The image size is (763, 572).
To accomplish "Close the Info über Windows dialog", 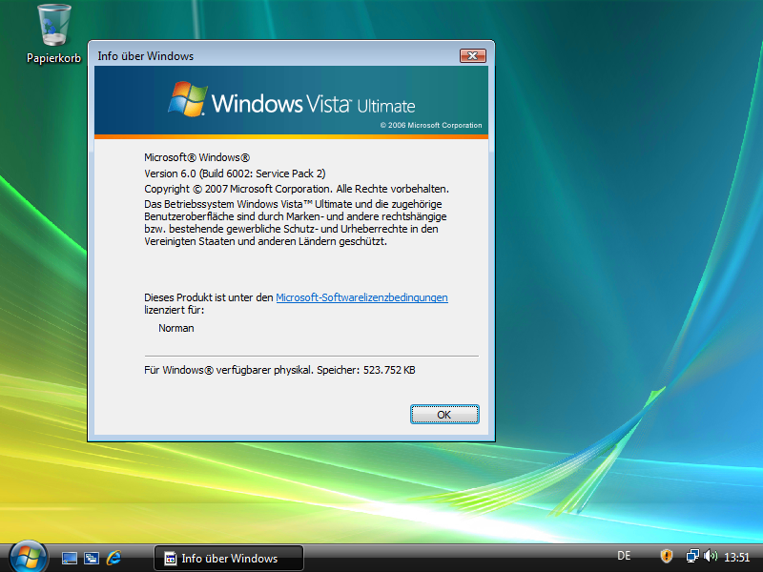I will click(x=473, y=56).
